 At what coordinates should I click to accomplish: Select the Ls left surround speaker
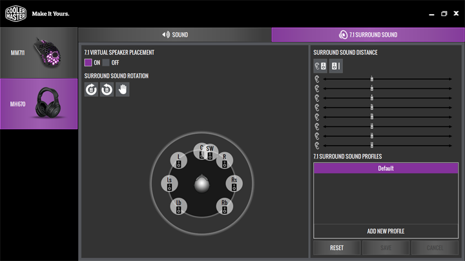[169, 183]
